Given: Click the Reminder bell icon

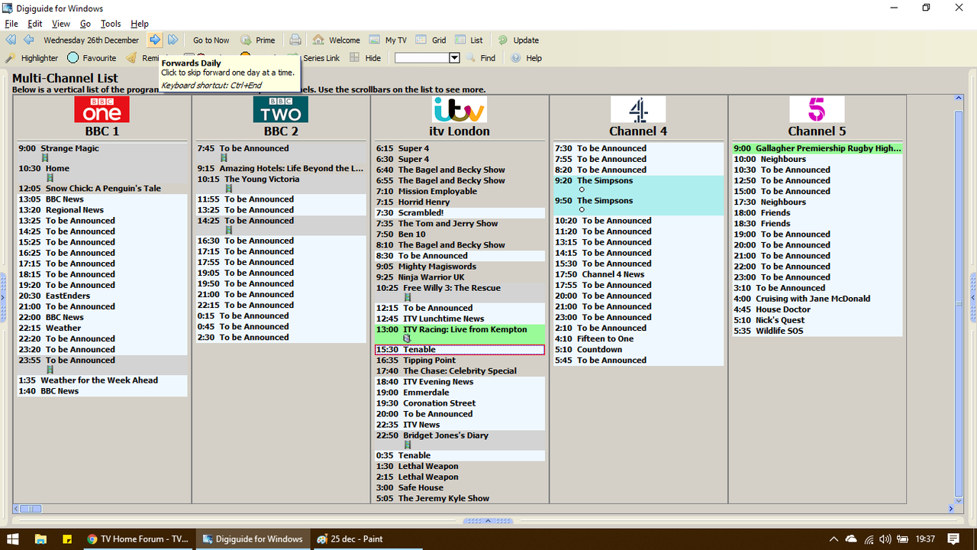Looking at the screenshot, I should 132,58.
